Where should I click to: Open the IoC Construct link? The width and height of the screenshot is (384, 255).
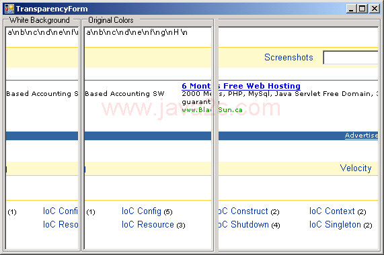243,211
